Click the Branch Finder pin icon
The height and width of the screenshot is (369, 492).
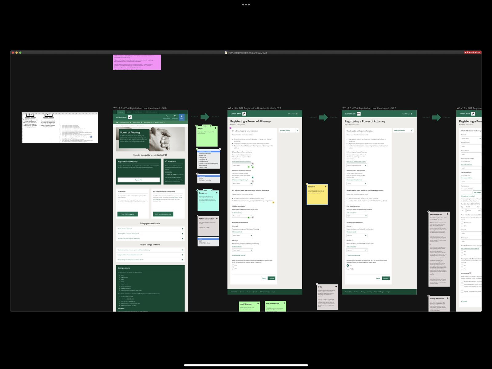coord(175,116)
